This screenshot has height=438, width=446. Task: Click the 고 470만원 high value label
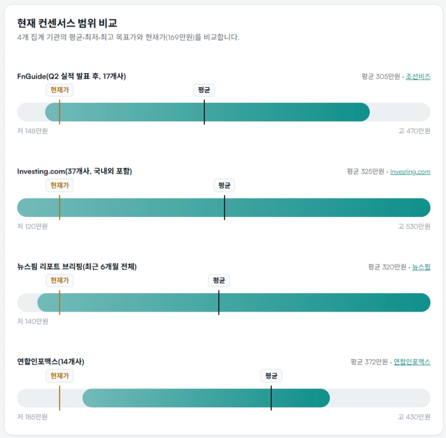point(414,131)
